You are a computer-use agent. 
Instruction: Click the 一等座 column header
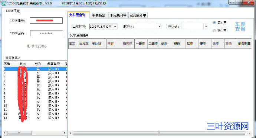[141, 44]
